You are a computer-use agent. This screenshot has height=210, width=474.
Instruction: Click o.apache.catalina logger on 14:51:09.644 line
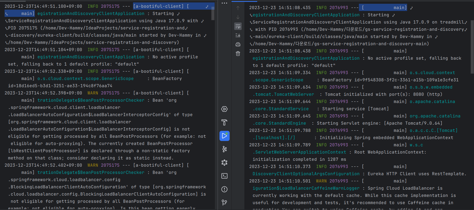(432, 101)
